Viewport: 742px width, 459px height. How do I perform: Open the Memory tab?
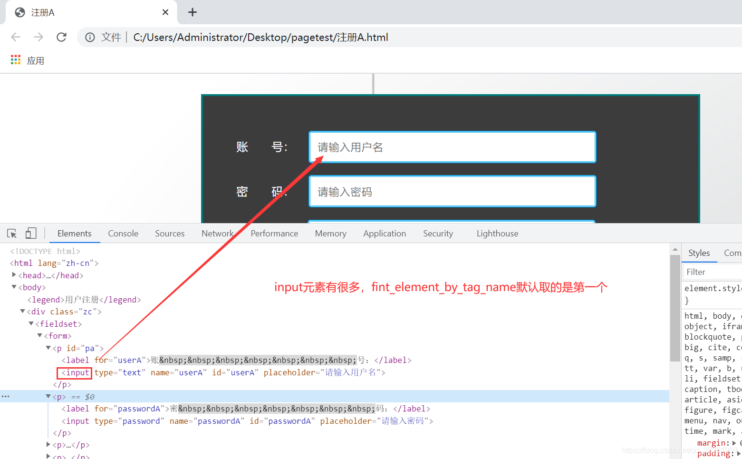point(331,234)
